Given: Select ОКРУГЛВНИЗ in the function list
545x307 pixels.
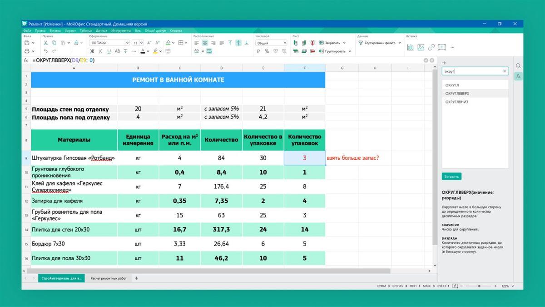Looking at the screenshot, I should coord(456,102).
